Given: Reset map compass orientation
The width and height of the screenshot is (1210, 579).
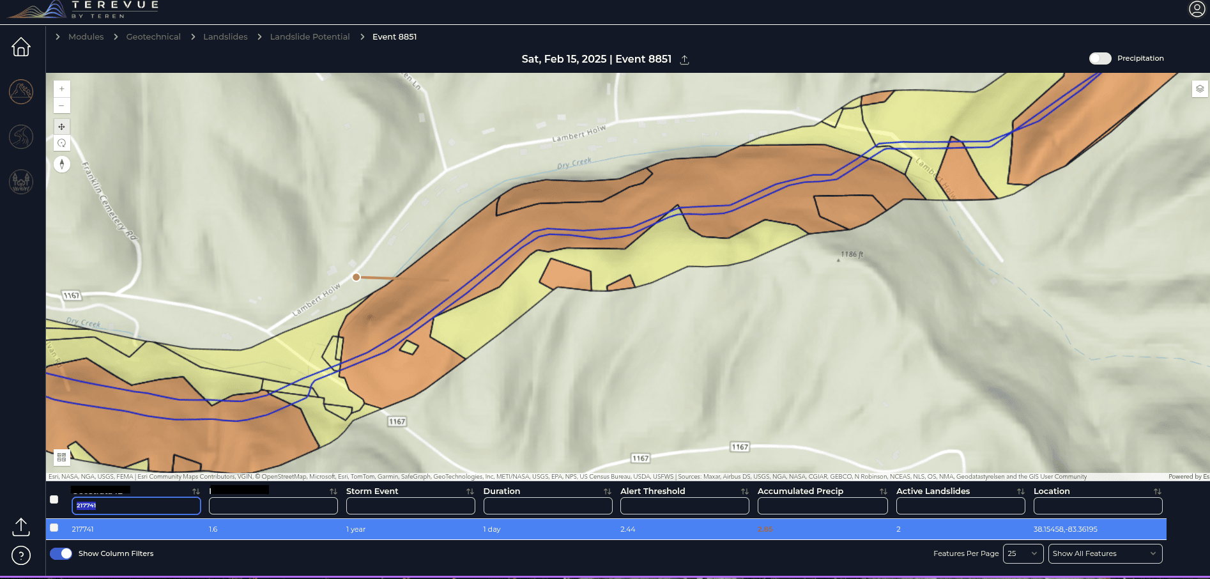Looking at the screenshot, I should tap(61, 164).
